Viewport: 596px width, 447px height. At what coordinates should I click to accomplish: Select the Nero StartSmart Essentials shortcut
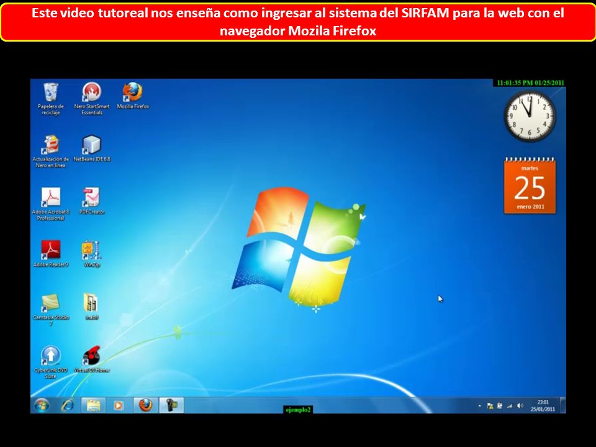pos(92,99)
